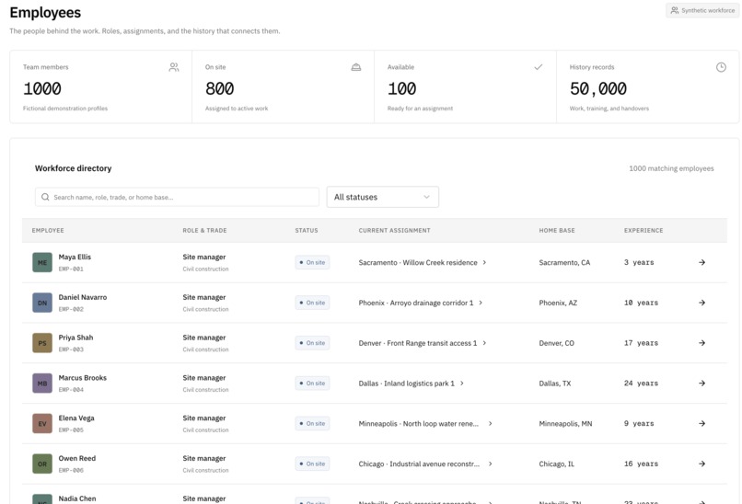Viewport: 742px width, 504px height.
Task: Select the name Daniel Navarro
Action: [x=83, y=297]
